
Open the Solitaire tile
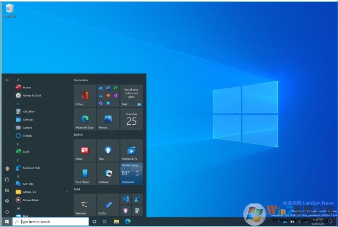coord(108,174)
